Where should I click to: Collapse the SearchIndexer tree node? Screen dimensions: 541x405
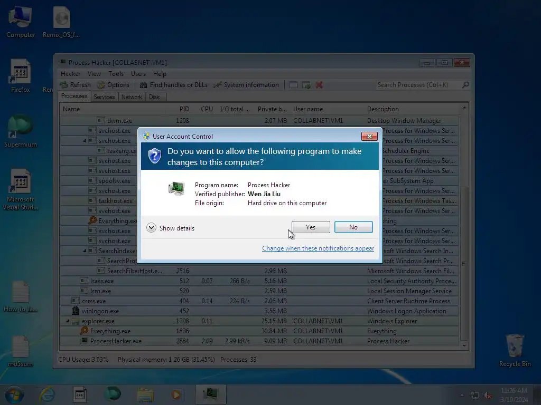tap(85, 250)
